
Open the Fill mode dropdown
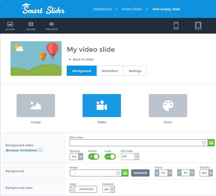(130, 157)
